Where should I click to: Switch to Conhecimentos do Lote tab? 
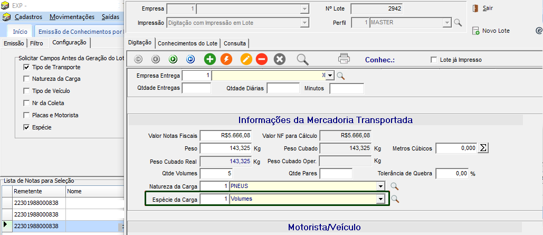tap(188, 43)
